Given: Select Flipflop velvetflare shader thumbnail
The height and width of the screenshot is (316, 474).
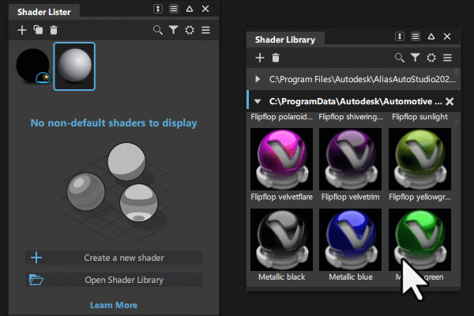Looking at the screenshot, I should pyautogui.click(x=281, y=159).
